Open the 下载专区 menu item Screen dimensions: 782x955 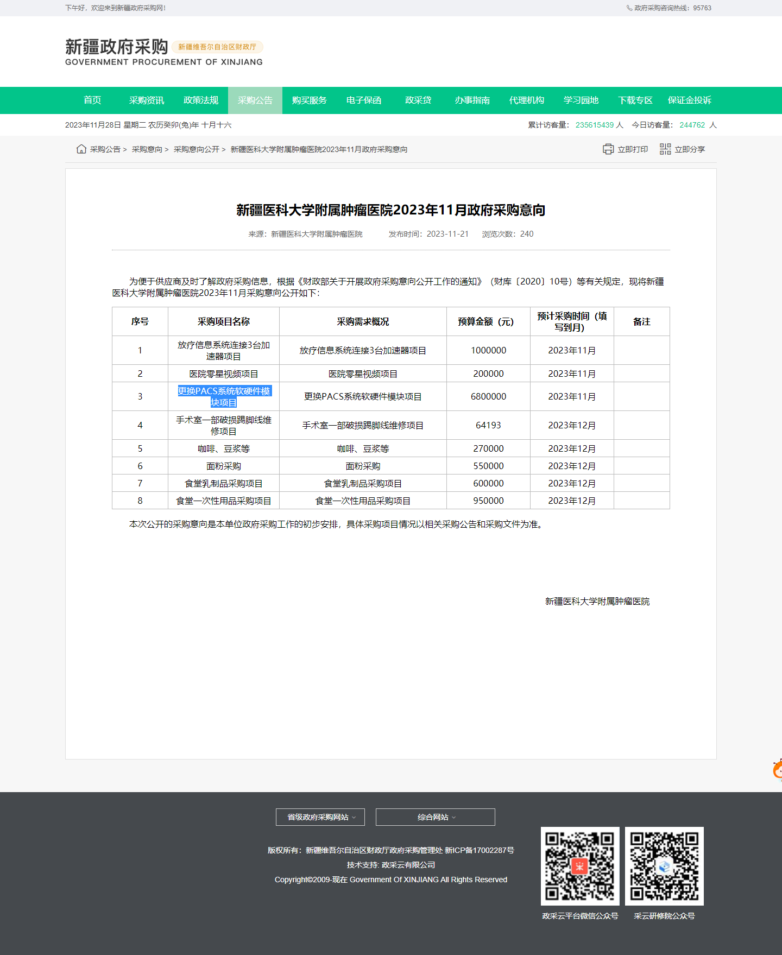tap(635, 100)
